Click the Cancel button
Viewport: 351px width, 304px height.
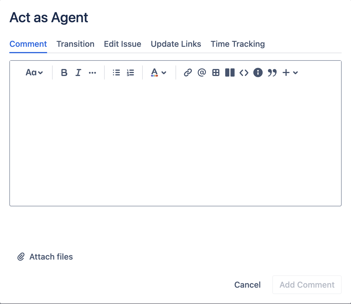point(247,285)
